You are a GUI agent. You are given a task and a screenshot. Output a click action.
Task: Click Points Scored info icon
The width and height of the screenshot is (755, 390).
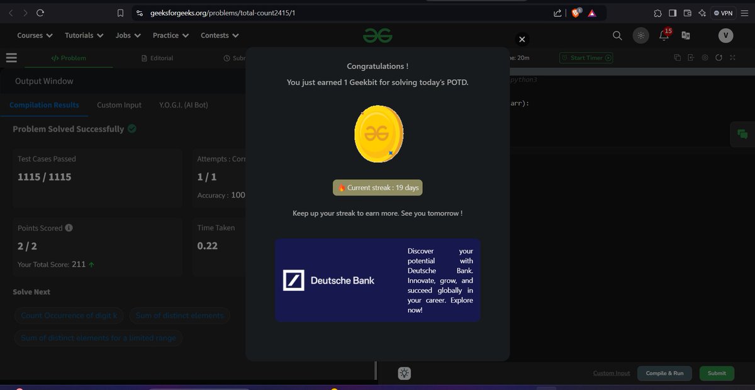tap(69, 228)
